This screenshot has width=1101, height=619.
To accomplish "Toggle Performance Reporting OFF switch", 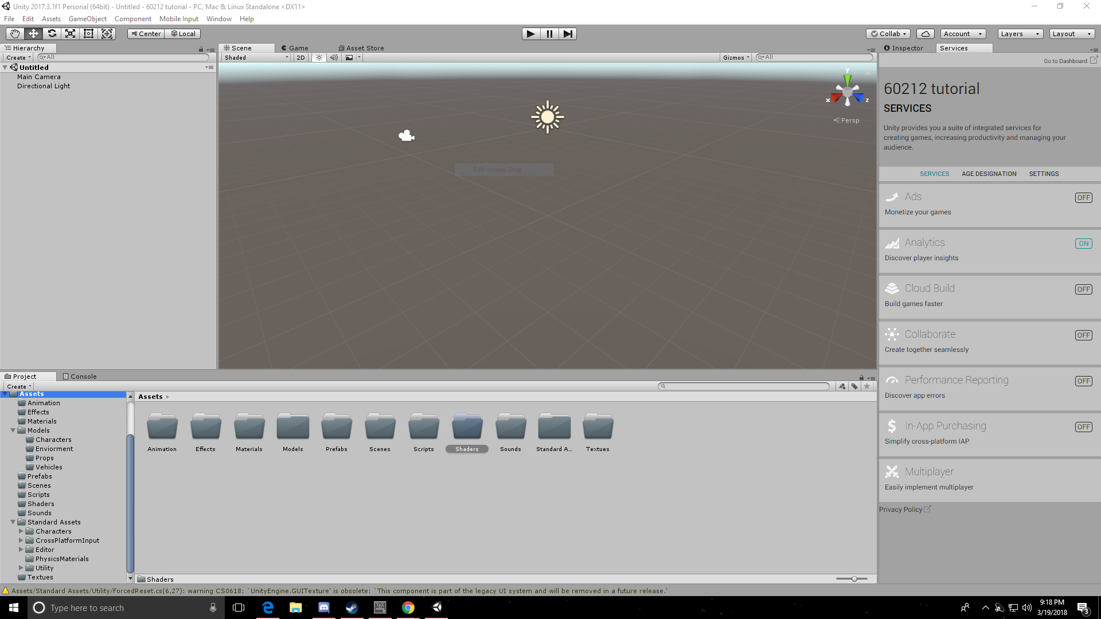I will point(1083,381).
